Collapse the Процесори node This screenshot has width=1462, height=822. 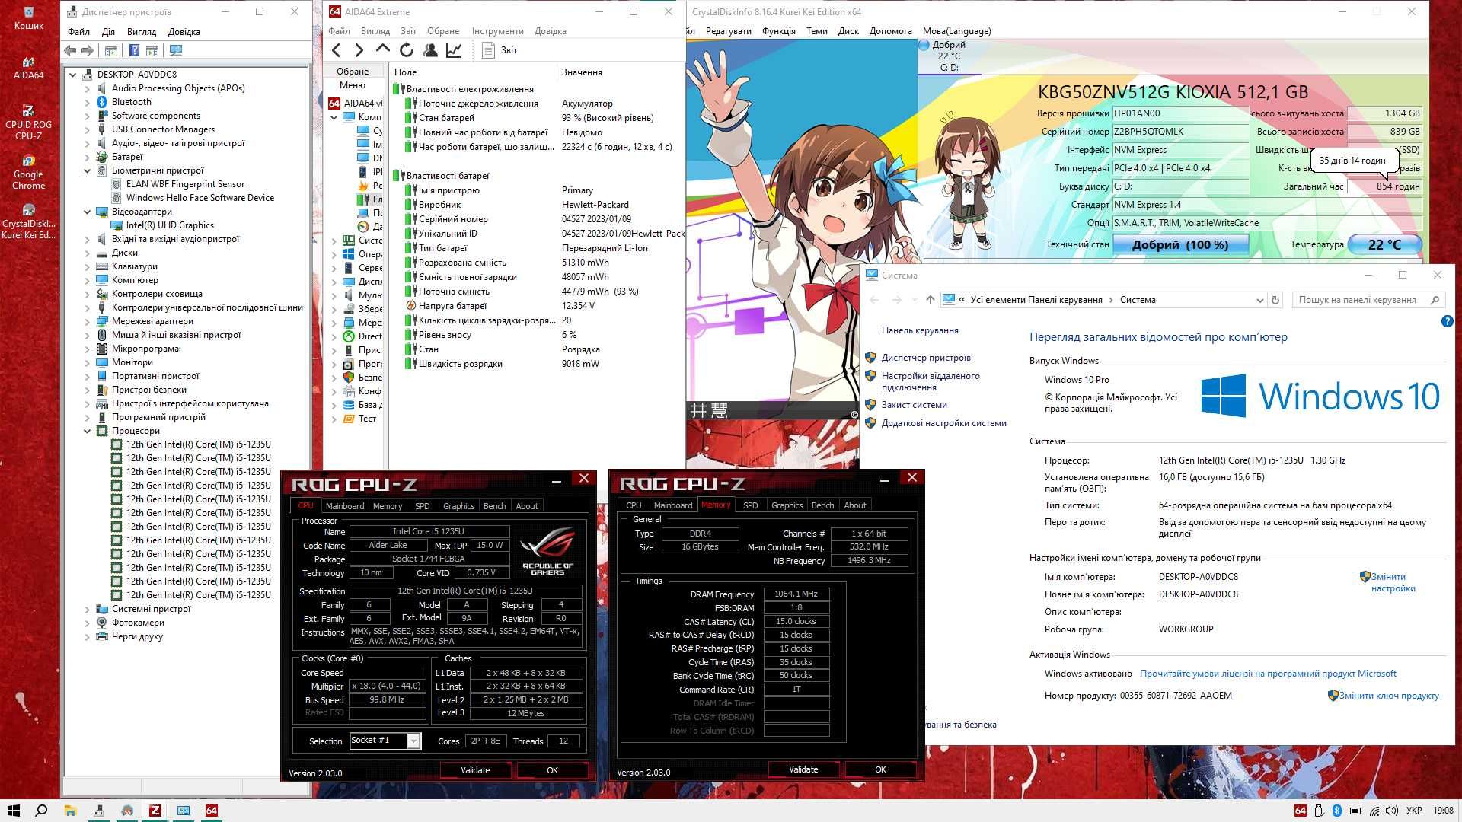pos(88,431)
